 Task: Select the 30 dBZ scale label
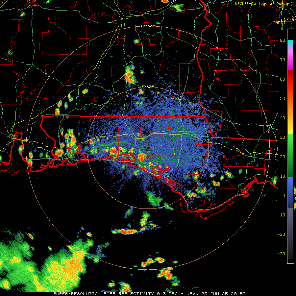coord(283,137)
